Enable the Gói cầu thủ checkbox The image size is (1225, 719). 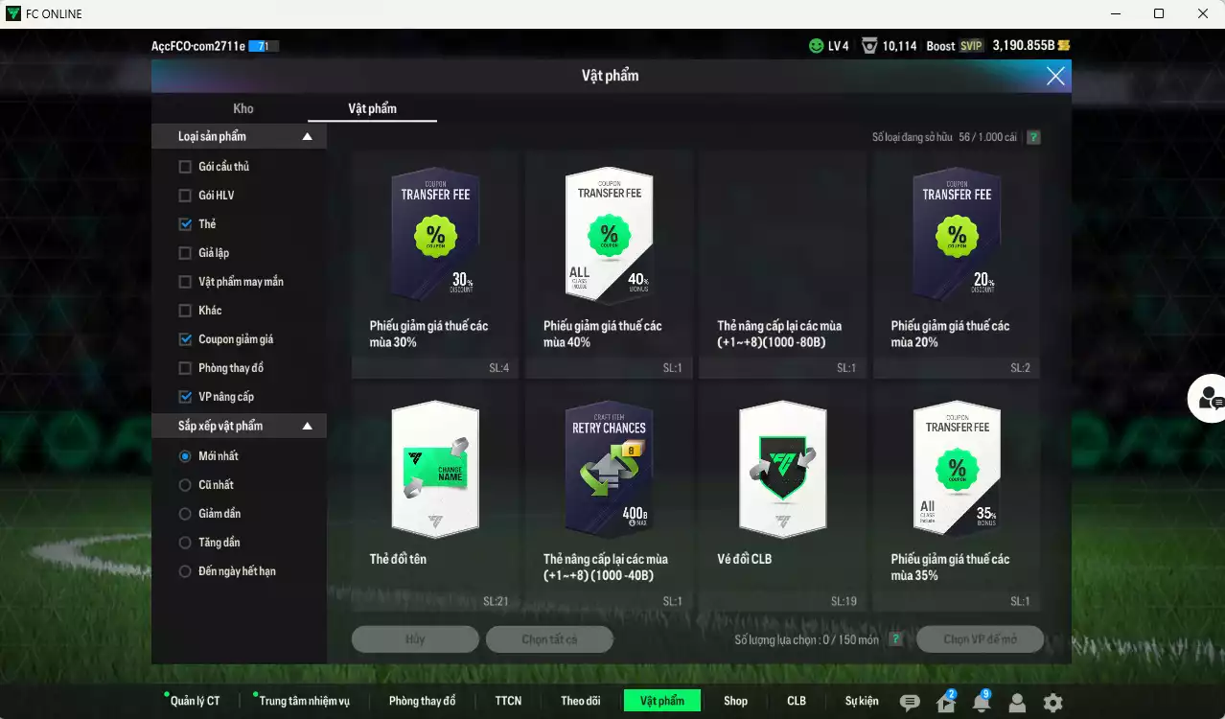click(185, 167)
